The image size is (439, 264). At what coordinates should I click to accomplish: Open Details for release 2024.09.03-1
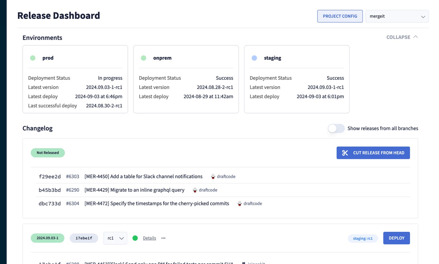[x=149, y=238]
